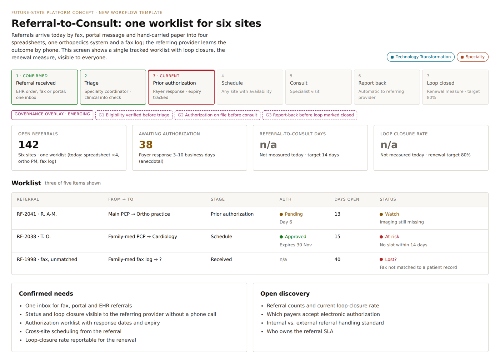
Task: Click the DAYS OPEN column header
Action: click(347, 200)
